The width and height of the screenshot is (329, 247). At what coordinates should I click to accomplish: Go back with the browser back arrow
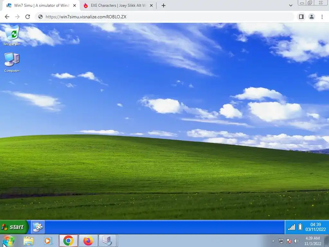click(7, 17)
